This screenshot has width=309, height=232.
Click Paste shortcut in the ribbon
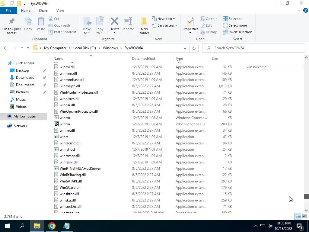[62, 32]
